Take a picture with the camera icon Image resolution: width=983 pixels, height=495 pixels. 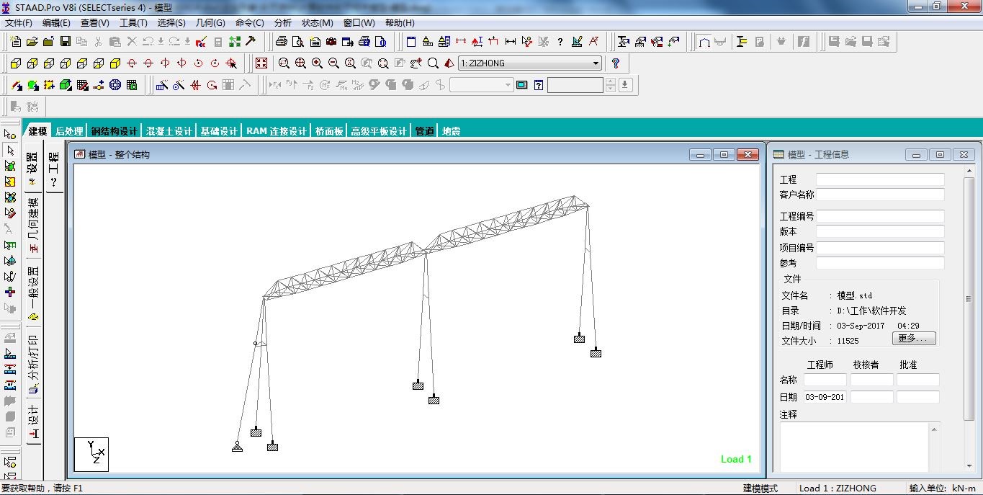pyautogui.click(x=331, y=42)
